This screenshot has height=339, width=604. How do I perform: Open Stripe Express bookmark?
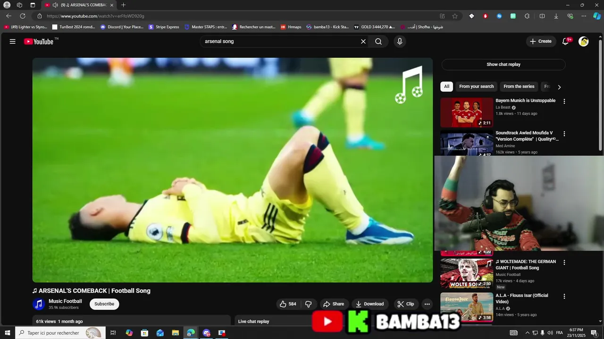click(164, 27)
